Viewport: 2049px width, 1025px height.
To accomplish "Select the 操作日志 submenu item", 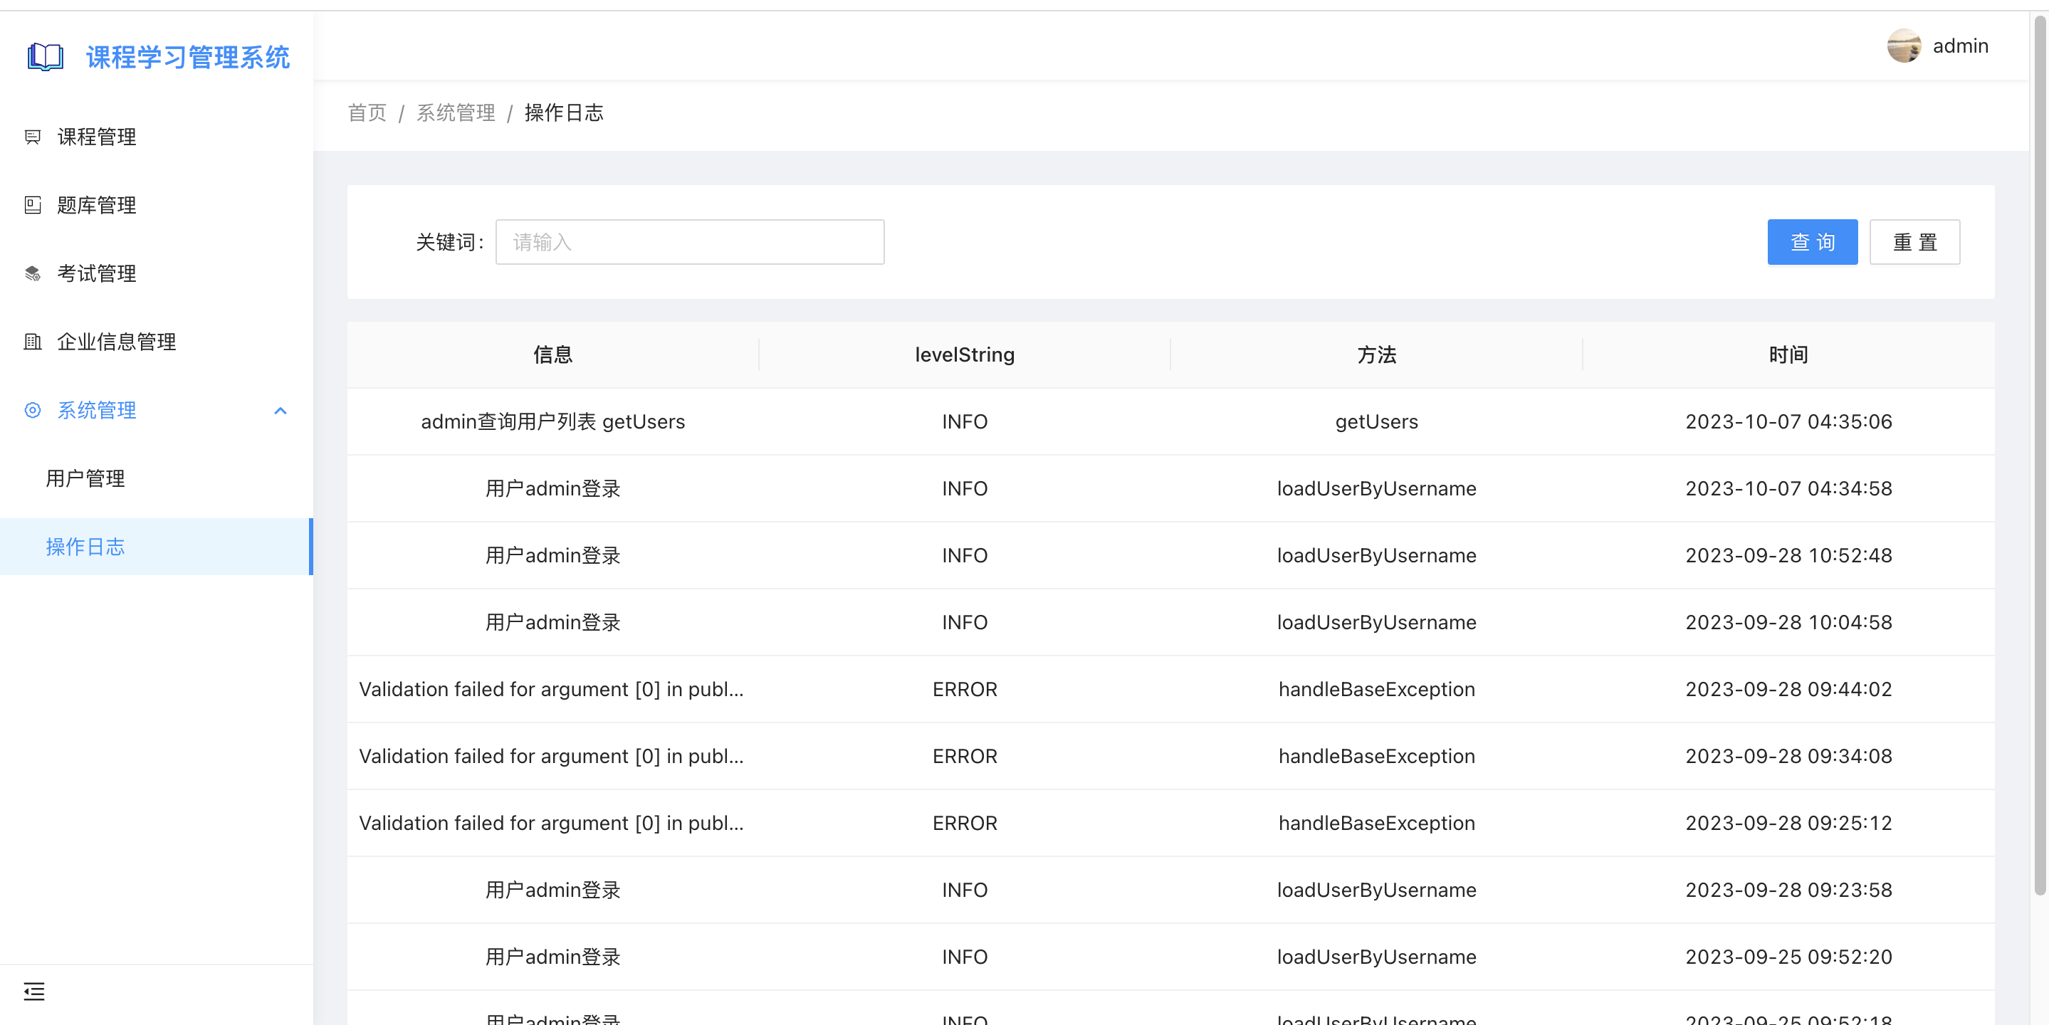I will pyautogui.click(x=157, y=547).
